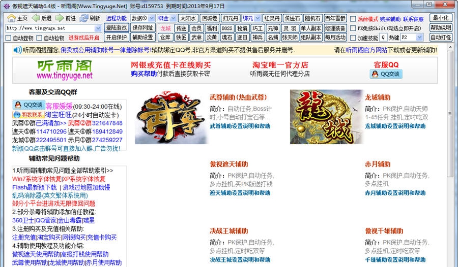Enable the 加速技能 checkbox
This screenshot has height=267, width=458.
point(353,38)
